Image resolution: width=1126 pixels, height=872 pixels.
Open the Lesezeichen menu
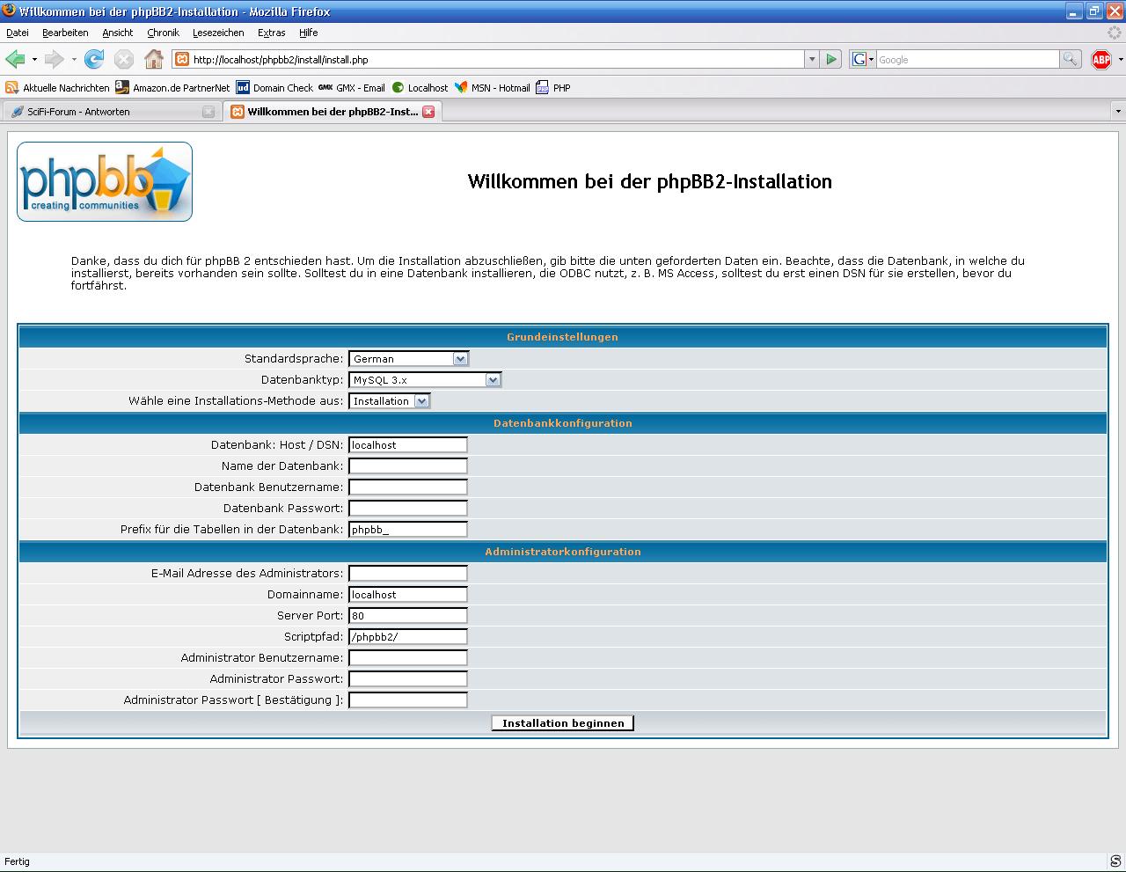(218, 33)
